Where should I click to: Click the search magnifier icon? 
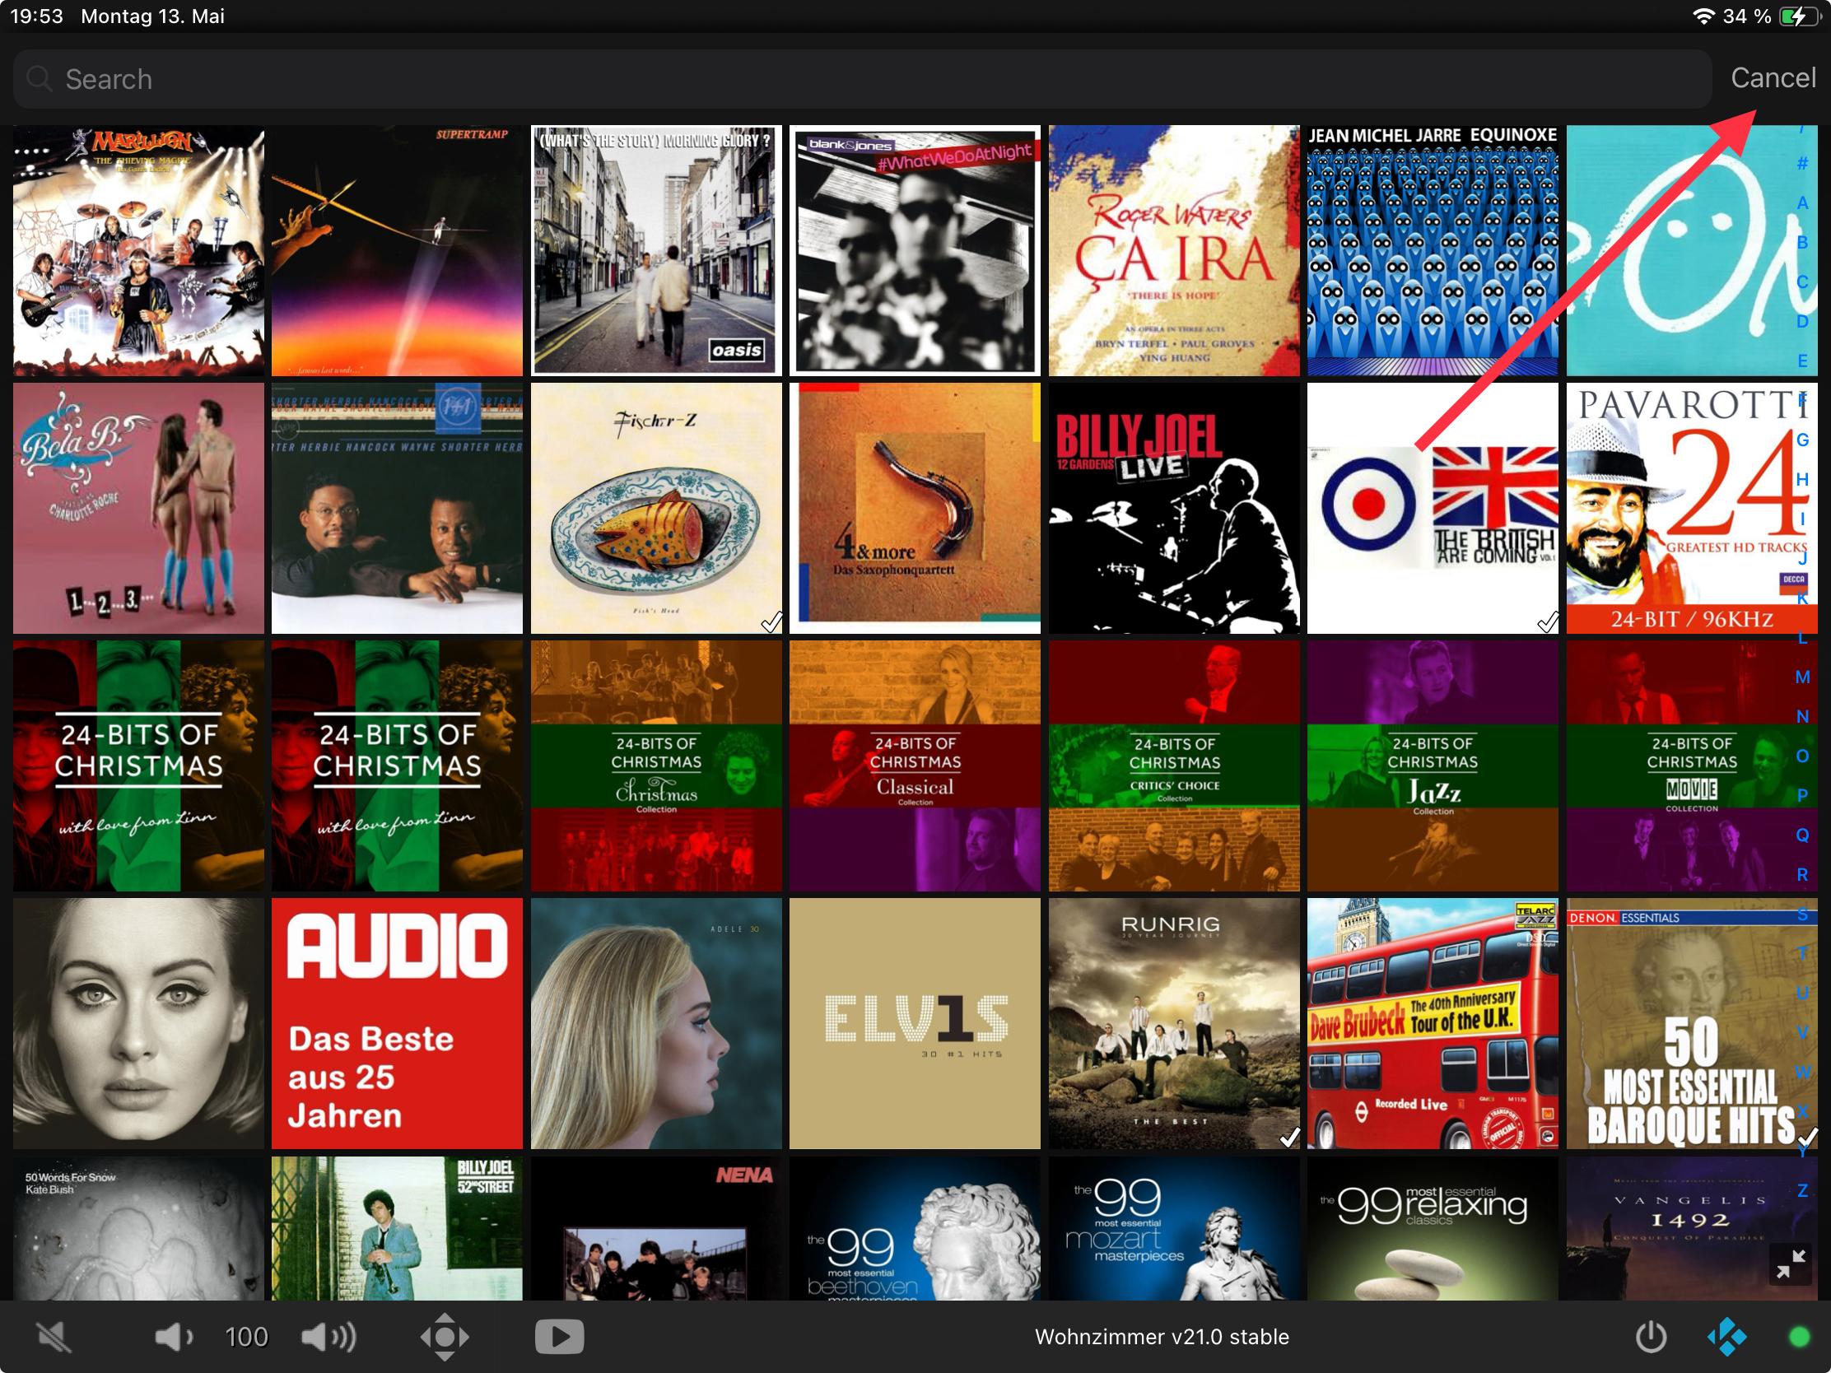click(39, 79)
